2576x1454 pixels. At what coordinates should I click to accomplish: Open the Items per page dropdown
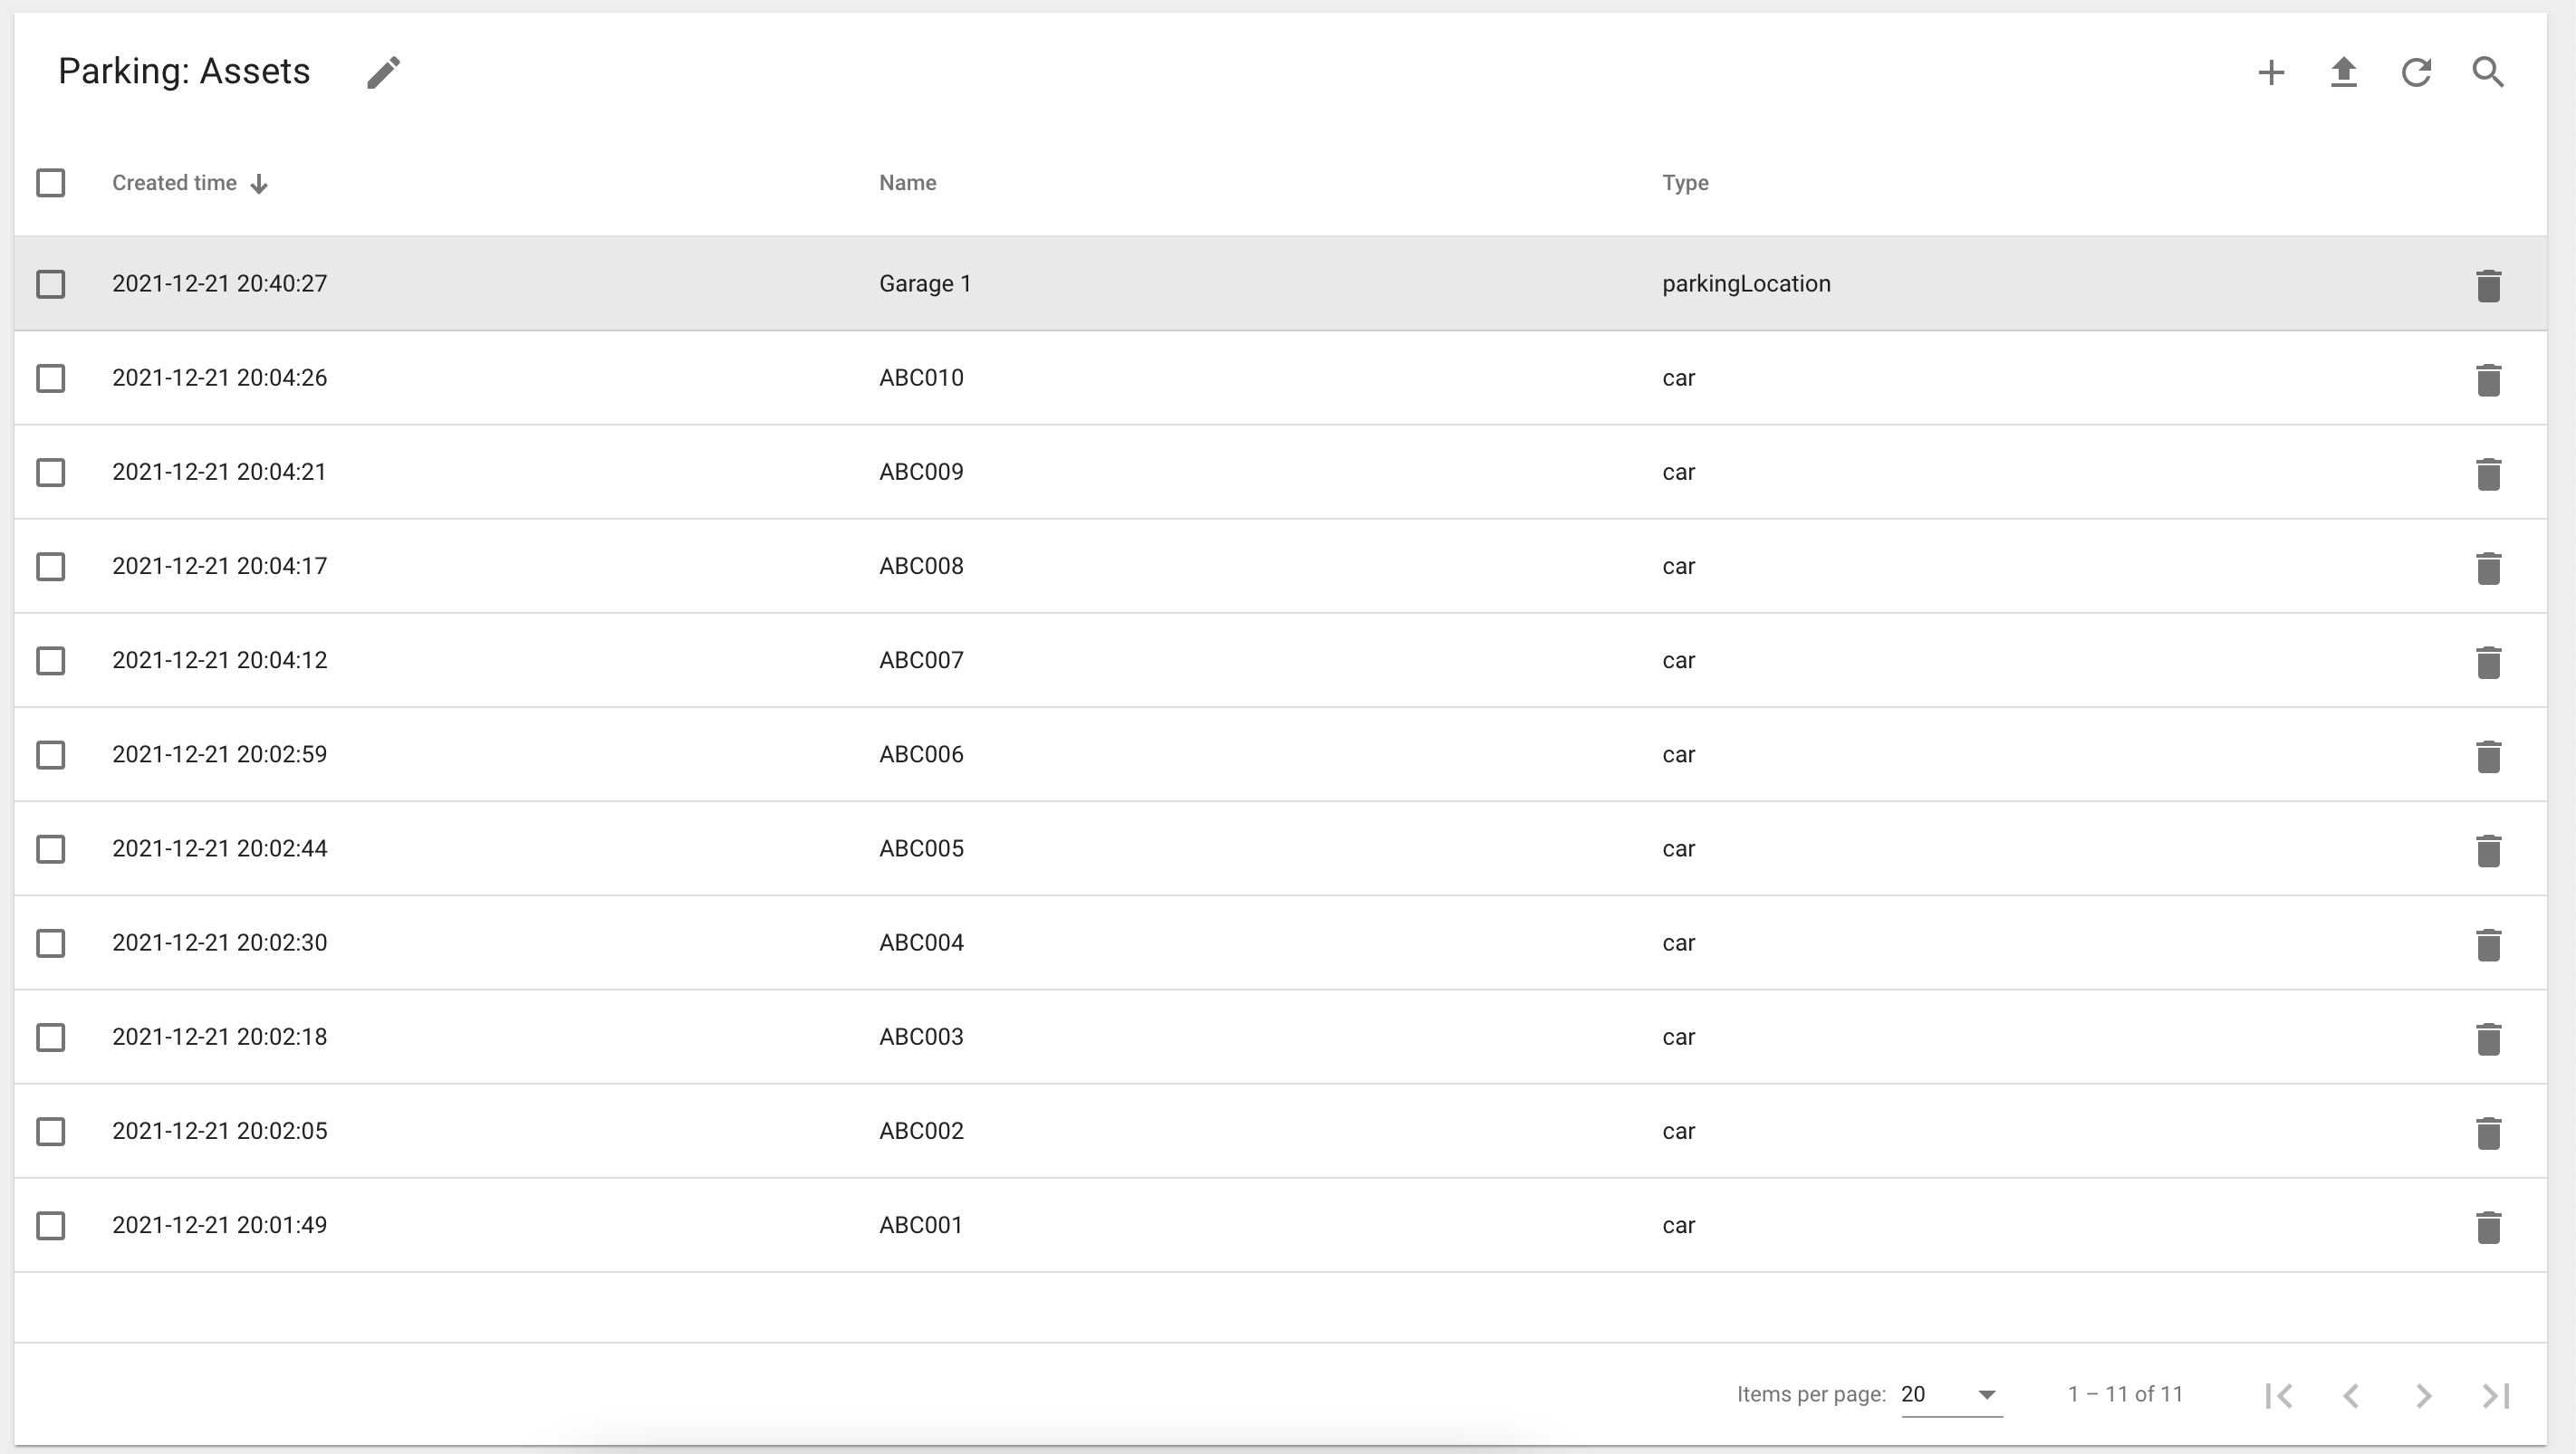coord(1950,1395)
